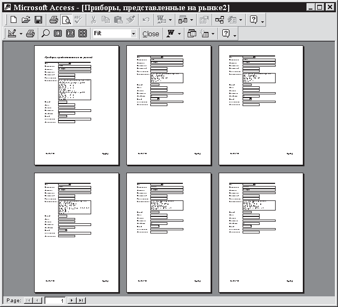Image resolution: width=338 pixels, height=307 pixels.
Task: Click the Help question mark icon
Action: 253,20
